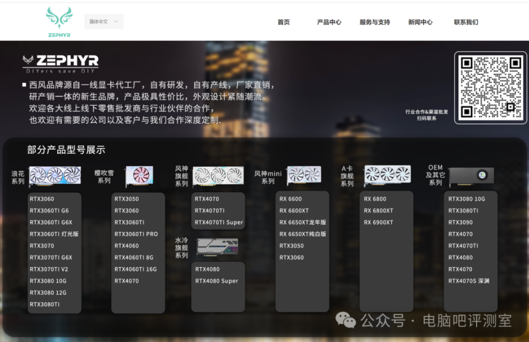Click the 浪花系列 graphics card image

55,175
